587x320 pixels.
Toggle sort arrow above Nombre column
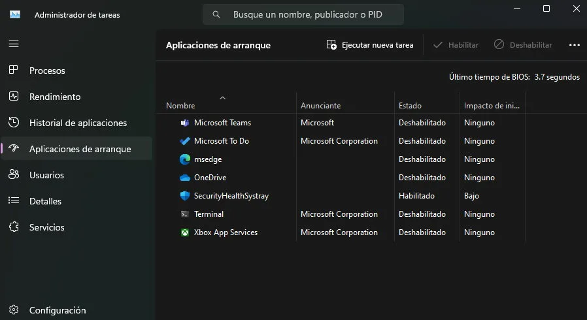click(222, 98)
